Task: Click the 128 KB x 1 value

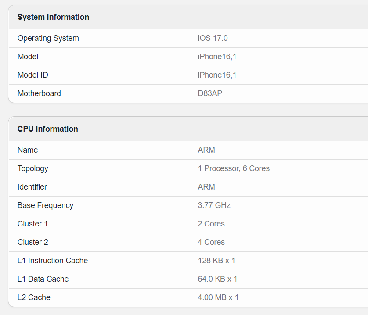Action: tap(216, 261)
